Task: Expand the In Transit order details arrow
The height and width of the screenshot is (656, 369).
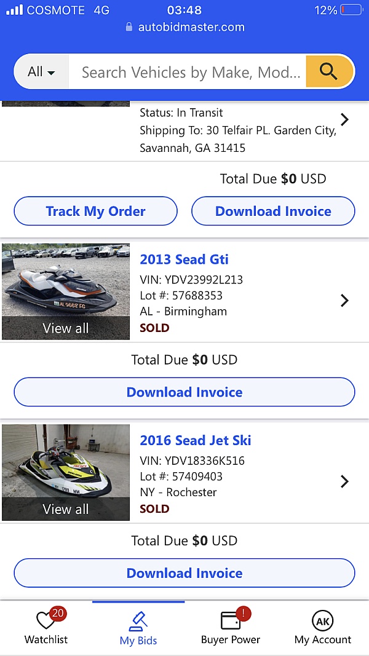Action: point(344,119)
